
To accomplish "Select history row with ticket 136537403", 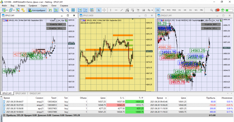I will tap(118, 109).
